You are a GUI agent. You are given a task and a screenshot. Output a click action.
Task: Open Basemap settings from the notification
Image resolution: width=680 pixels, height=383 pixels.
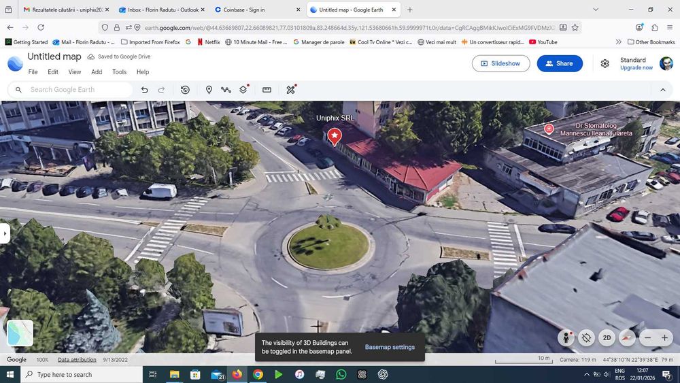tap(390, 347)
